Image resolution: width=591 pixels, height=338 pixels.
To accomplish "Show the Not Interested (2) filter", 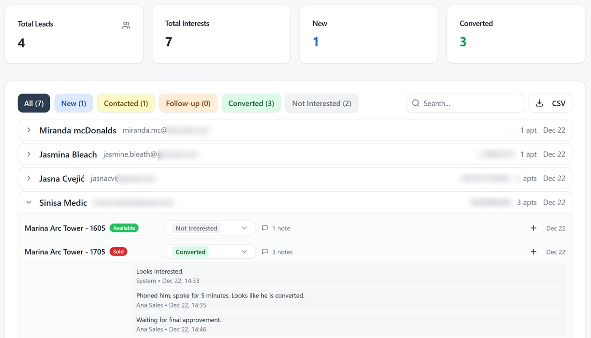I will 321,103.
